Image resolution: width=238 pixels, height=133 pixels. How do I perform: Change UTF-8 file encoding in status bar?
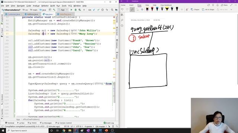(x=80, y=126)
